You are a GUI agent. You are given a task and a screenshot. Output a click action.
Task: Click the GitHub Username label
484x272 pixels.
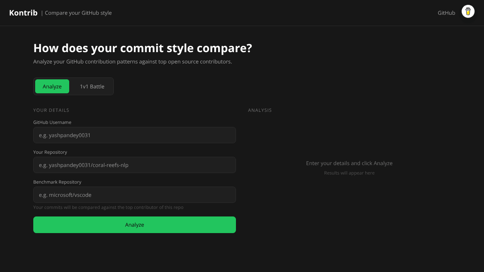pos(52,122)
